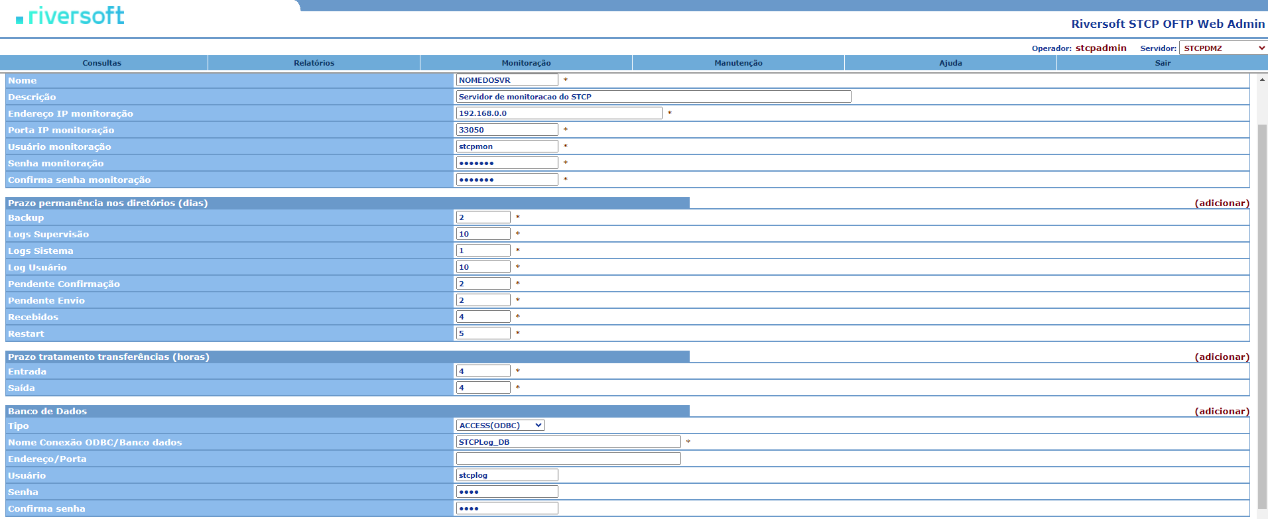Open the Consultas menu
The image size is (1268, 519).
pos(102,63)
